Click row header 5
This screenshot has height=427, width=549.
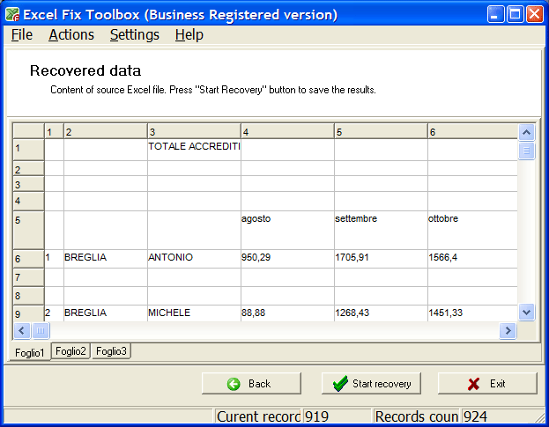[28, 230]
